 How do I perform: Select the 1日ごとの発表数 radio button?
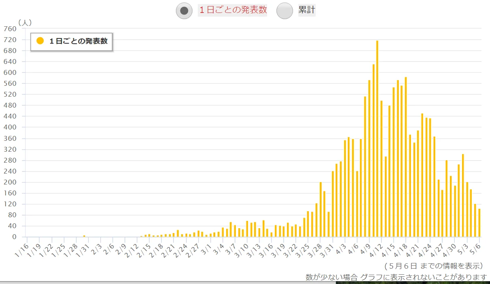pyautogui.click(x=184, y=11)
